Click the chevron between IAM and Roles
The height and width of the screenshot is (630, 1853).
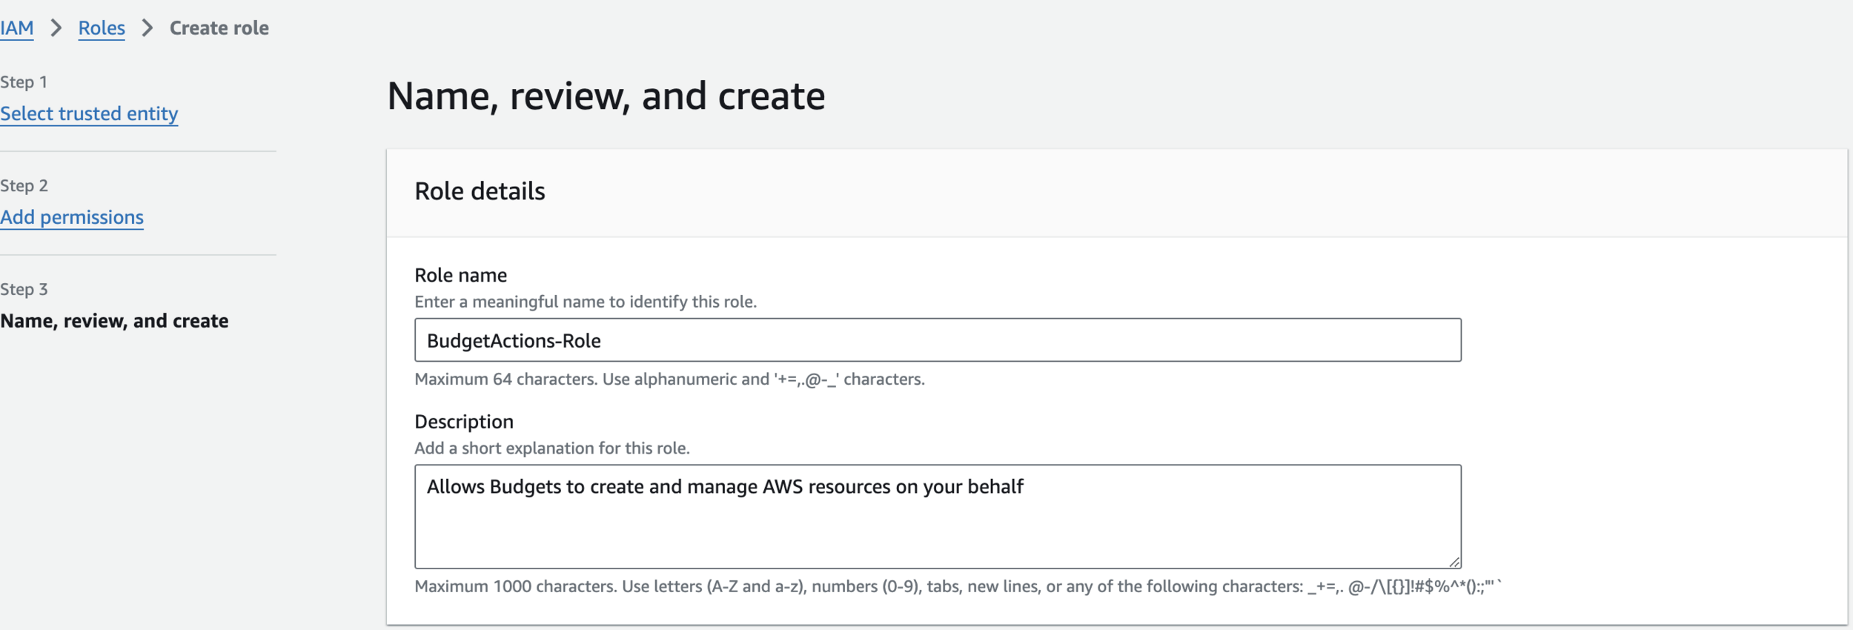[56, 28]
